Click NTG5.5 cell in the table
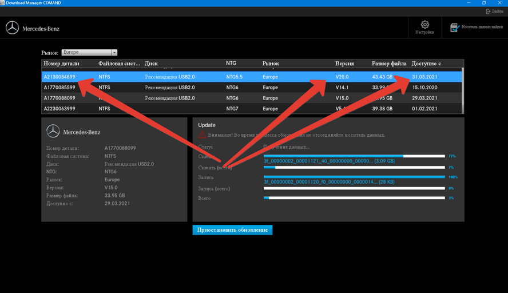 (x=234, y=77)
